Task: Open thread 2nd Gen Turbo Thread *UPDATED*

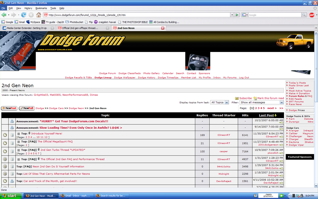Action: (x=63, y=150)
